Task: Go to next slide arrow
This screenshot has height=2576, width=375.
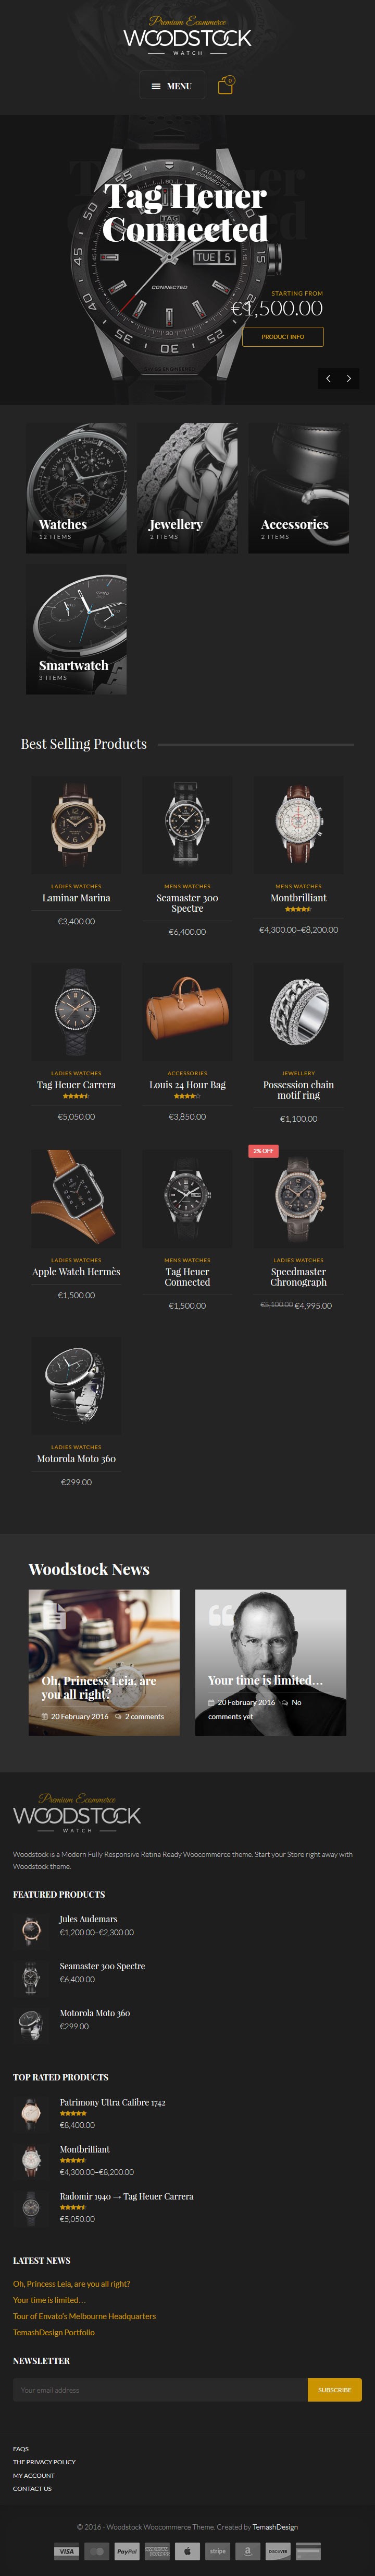Action: (x=348, y=378)
